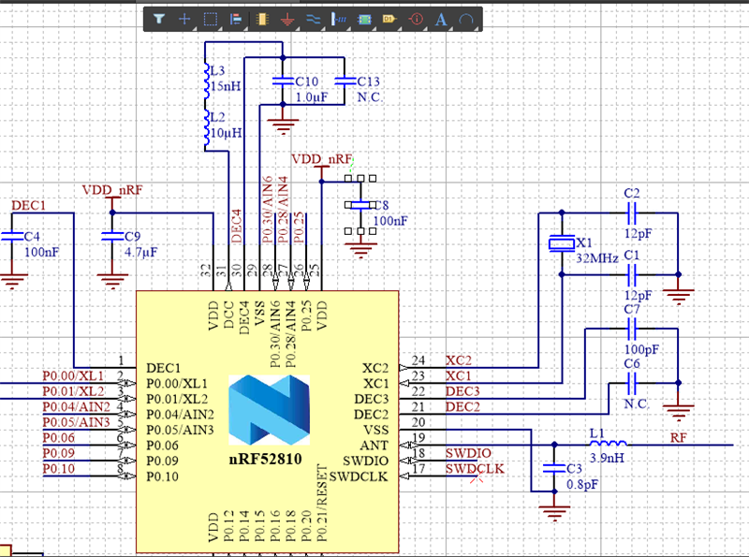Select the SWDIO net label
This screenshot has height=557, width=749.
click(468, 453)
